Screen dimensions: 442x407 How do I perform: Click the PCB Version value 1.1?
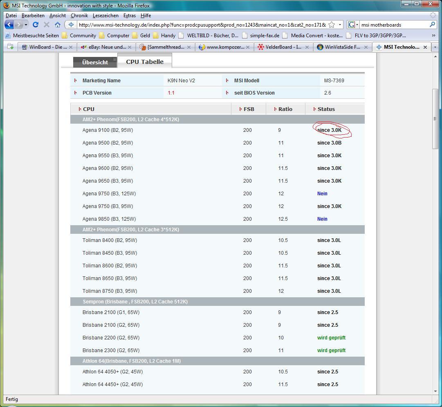click(171, 93)
